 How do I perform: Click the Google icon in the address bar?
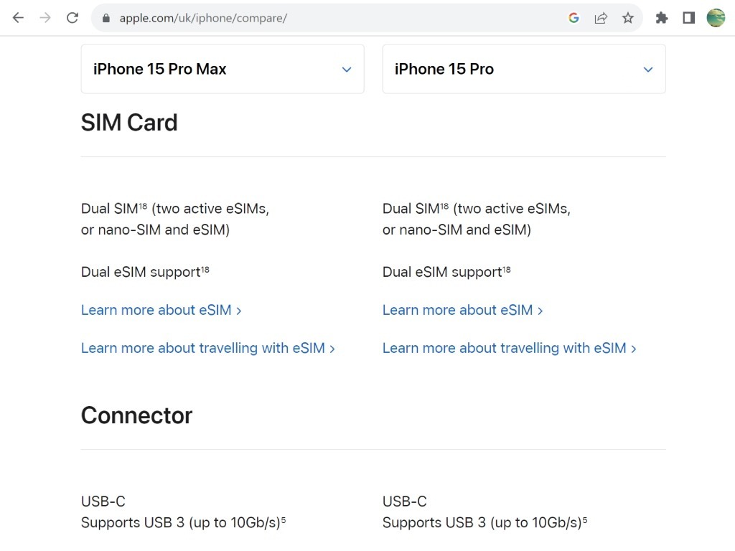click(x=574, y=17)
